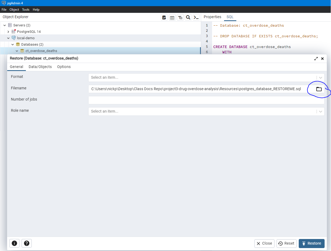Click the DROP DATABASE comment line
The width and height of the screenshot is (331, 251).
click(x=266, y=36)
